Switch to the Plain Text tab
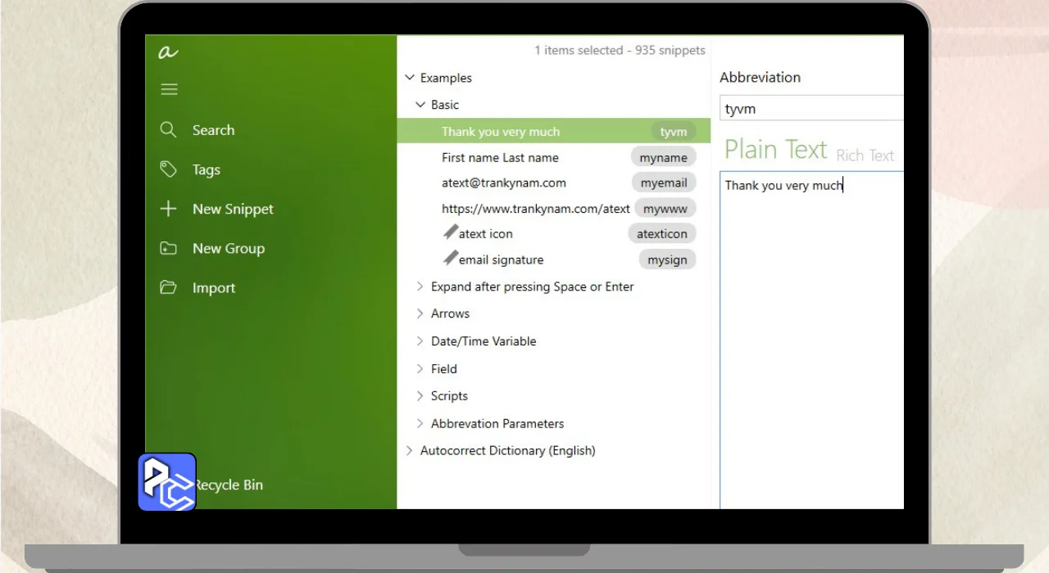1049x573 pixels. 775,150
